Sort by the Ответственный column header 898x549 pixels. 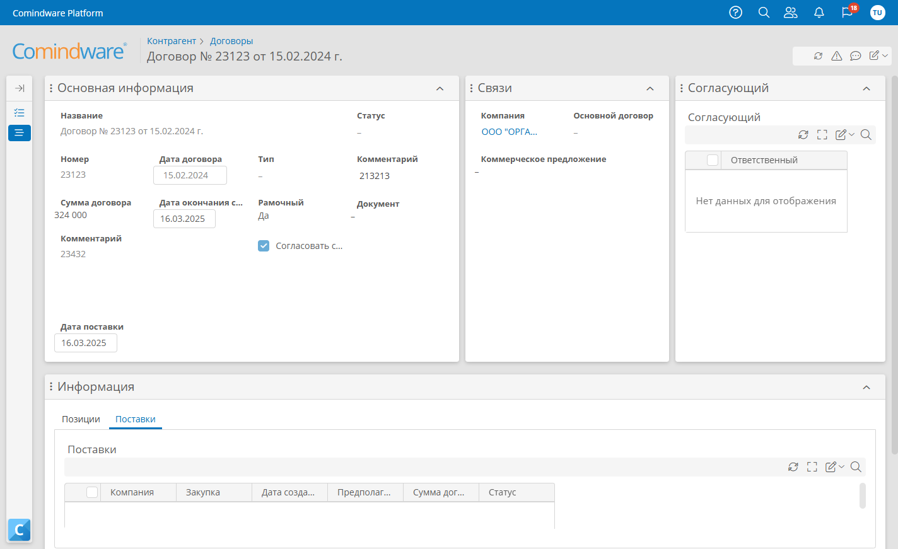point(784,160)
